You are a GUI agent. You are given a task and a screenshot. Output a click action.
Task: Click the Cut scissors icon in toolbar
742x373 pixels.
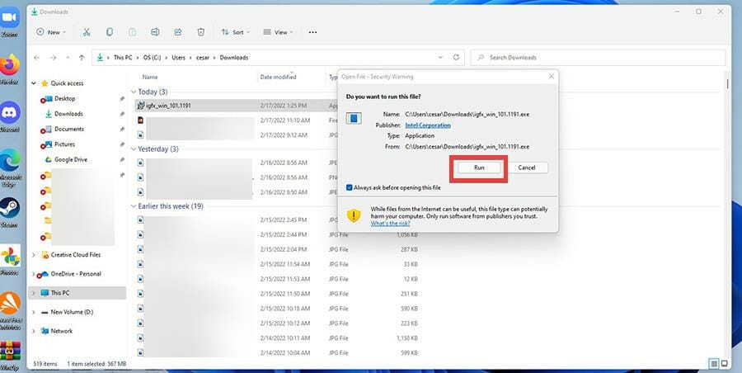click(x=86, y=32)
